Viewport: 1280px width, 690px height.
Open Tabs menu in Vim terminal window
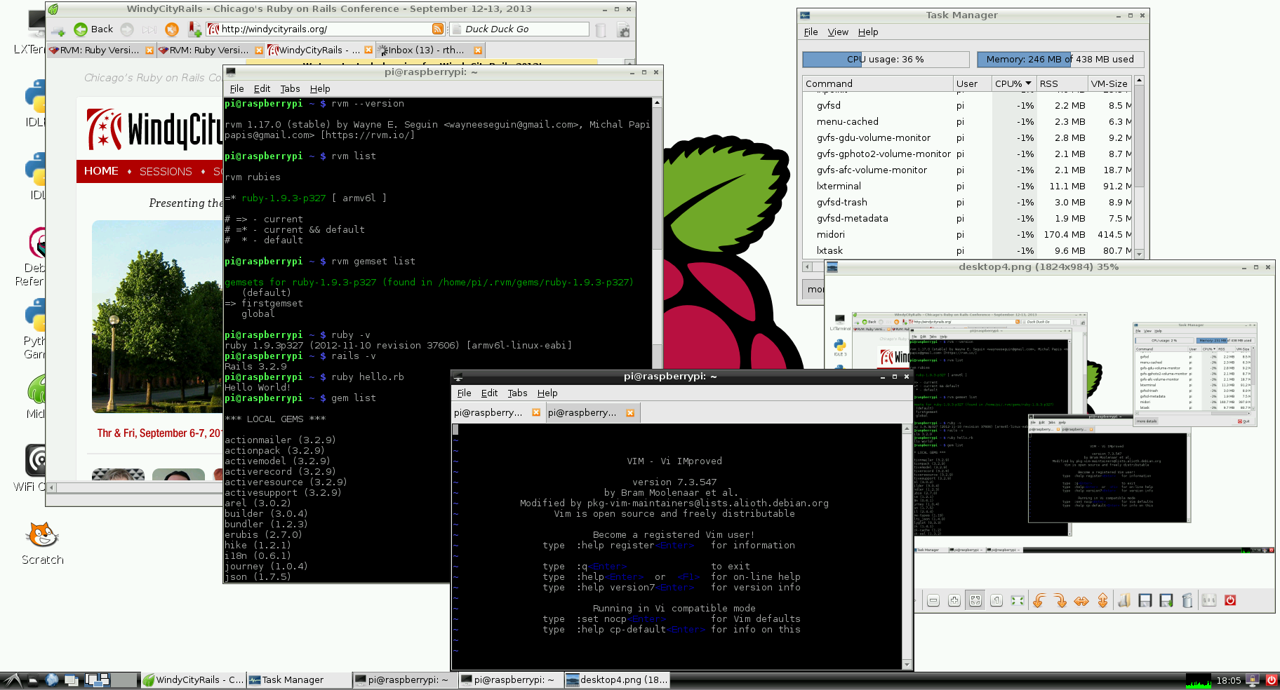[517, 393]
